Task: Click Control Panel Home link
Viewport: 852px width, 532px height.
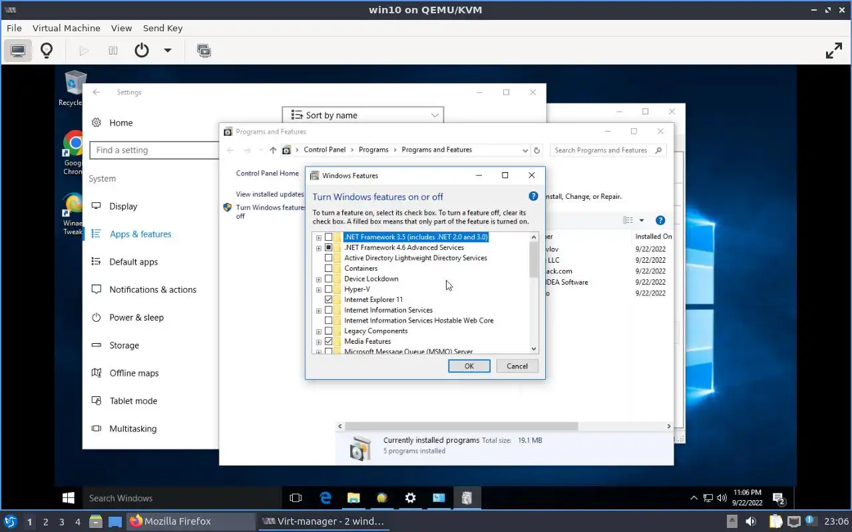Action: click(x=268, y=173)
